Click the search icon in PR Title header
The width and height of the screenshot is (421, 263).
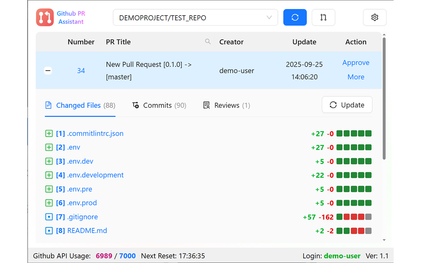click(x=208, y=41)
